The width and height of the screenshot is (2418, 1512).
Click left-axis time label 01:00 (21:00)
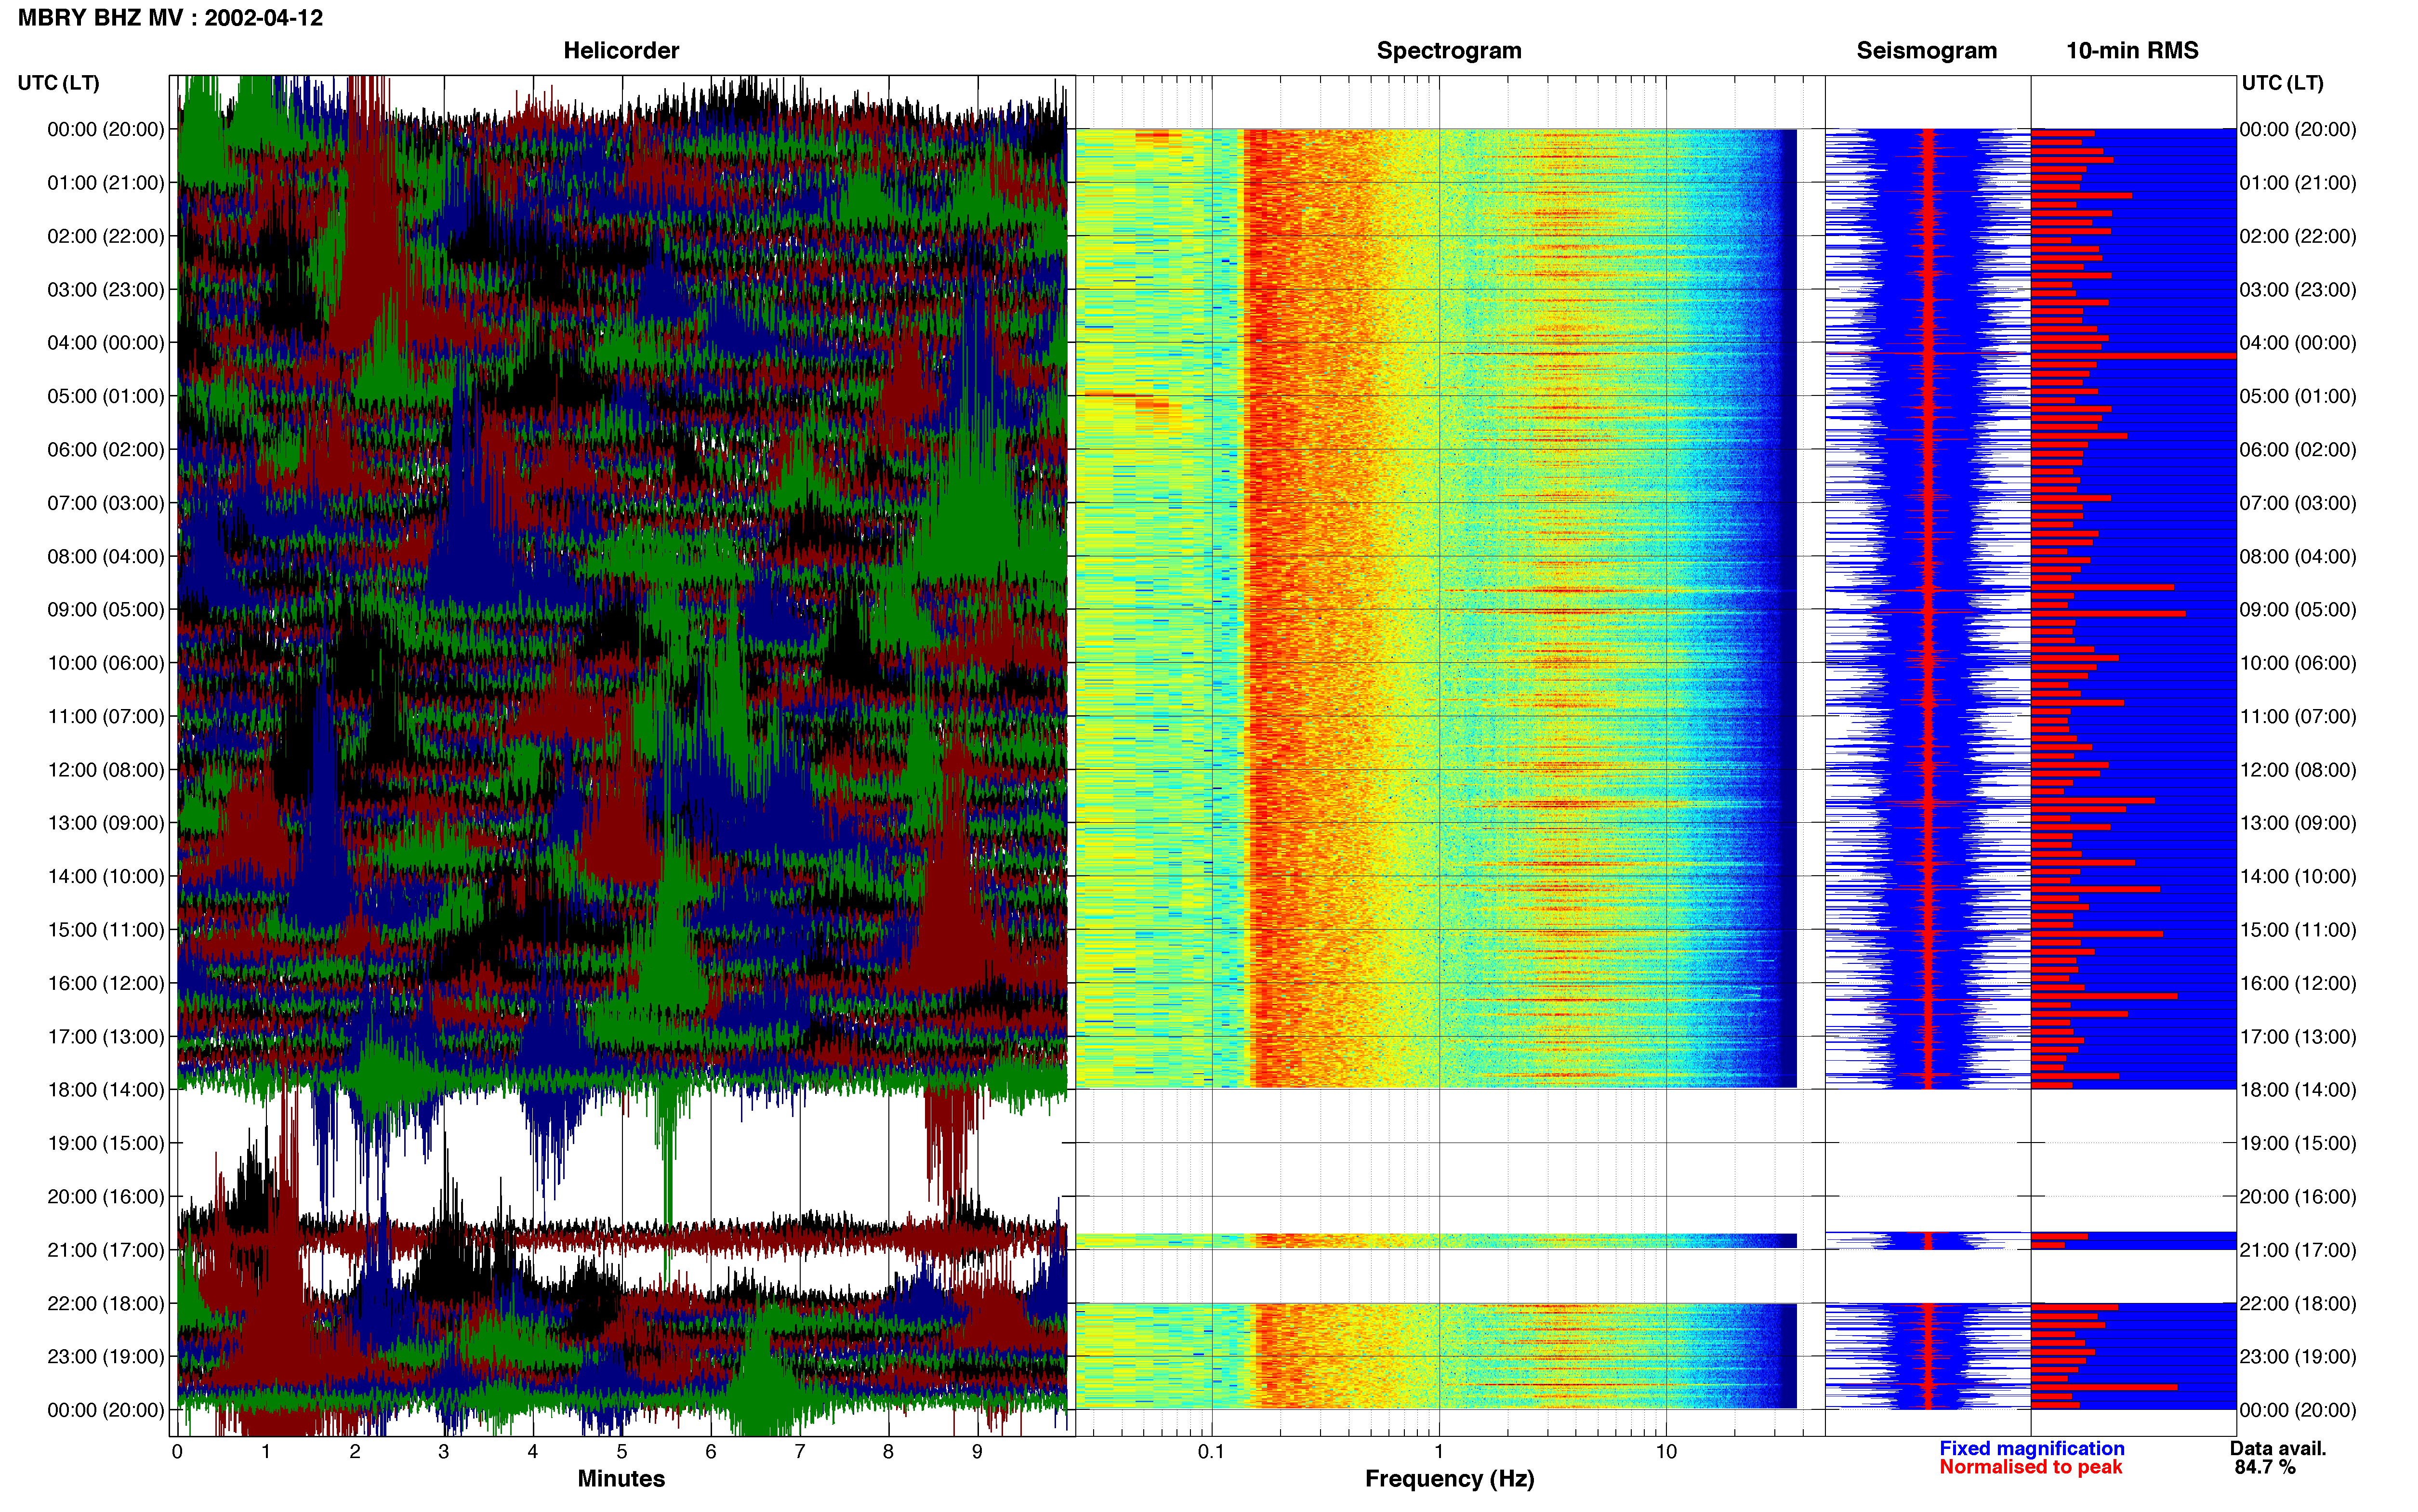[x=106, y=183]
